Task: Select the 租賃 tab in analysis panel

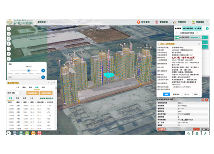Action: pos(25,98)
